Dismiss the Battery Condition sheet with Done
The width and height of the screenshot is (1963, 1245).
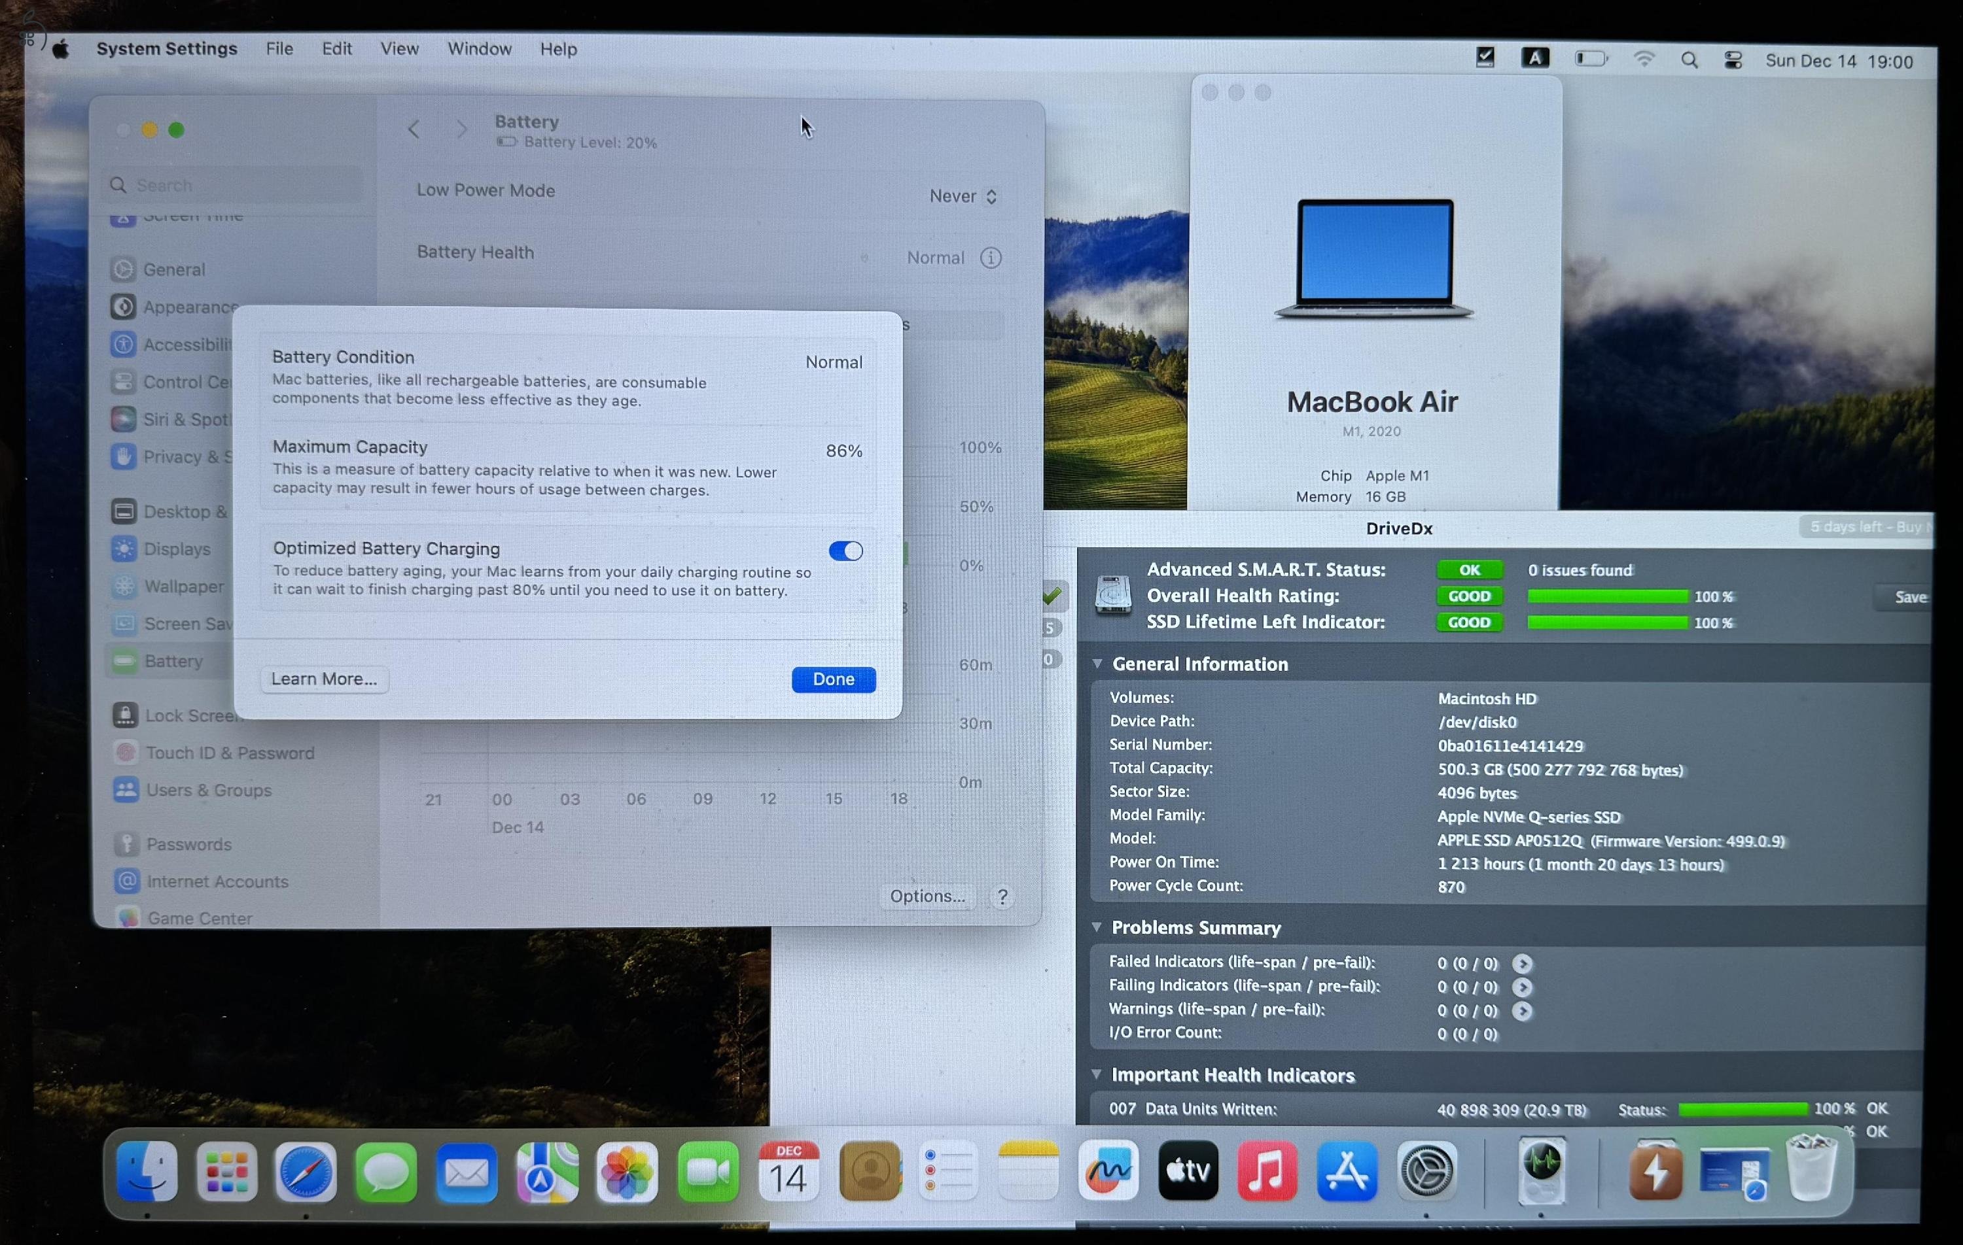coord(833,679)
